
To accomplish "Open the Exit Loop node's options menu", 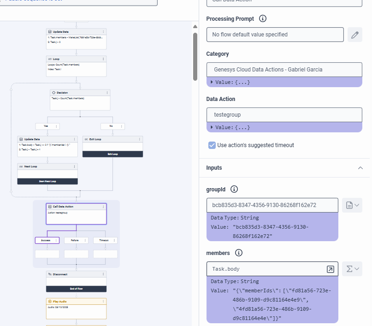I will (x=140, y=139).
